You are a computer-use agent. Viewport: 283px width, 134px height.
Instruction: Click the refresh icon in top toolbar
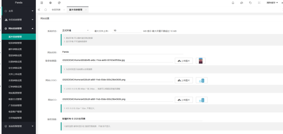point(59,3)
